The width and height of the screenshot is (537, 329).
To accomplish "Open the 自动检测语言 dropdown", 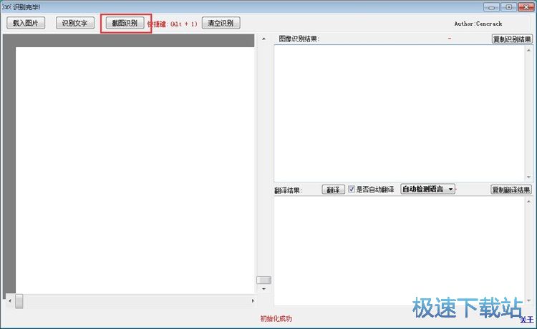I will pos(427,189).
